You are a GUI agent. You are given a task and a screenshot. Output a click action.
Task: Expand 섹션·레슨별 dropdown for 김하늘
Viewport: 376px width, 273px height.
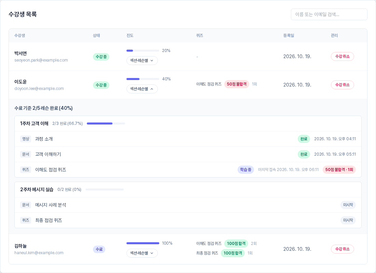coord(142,253)
